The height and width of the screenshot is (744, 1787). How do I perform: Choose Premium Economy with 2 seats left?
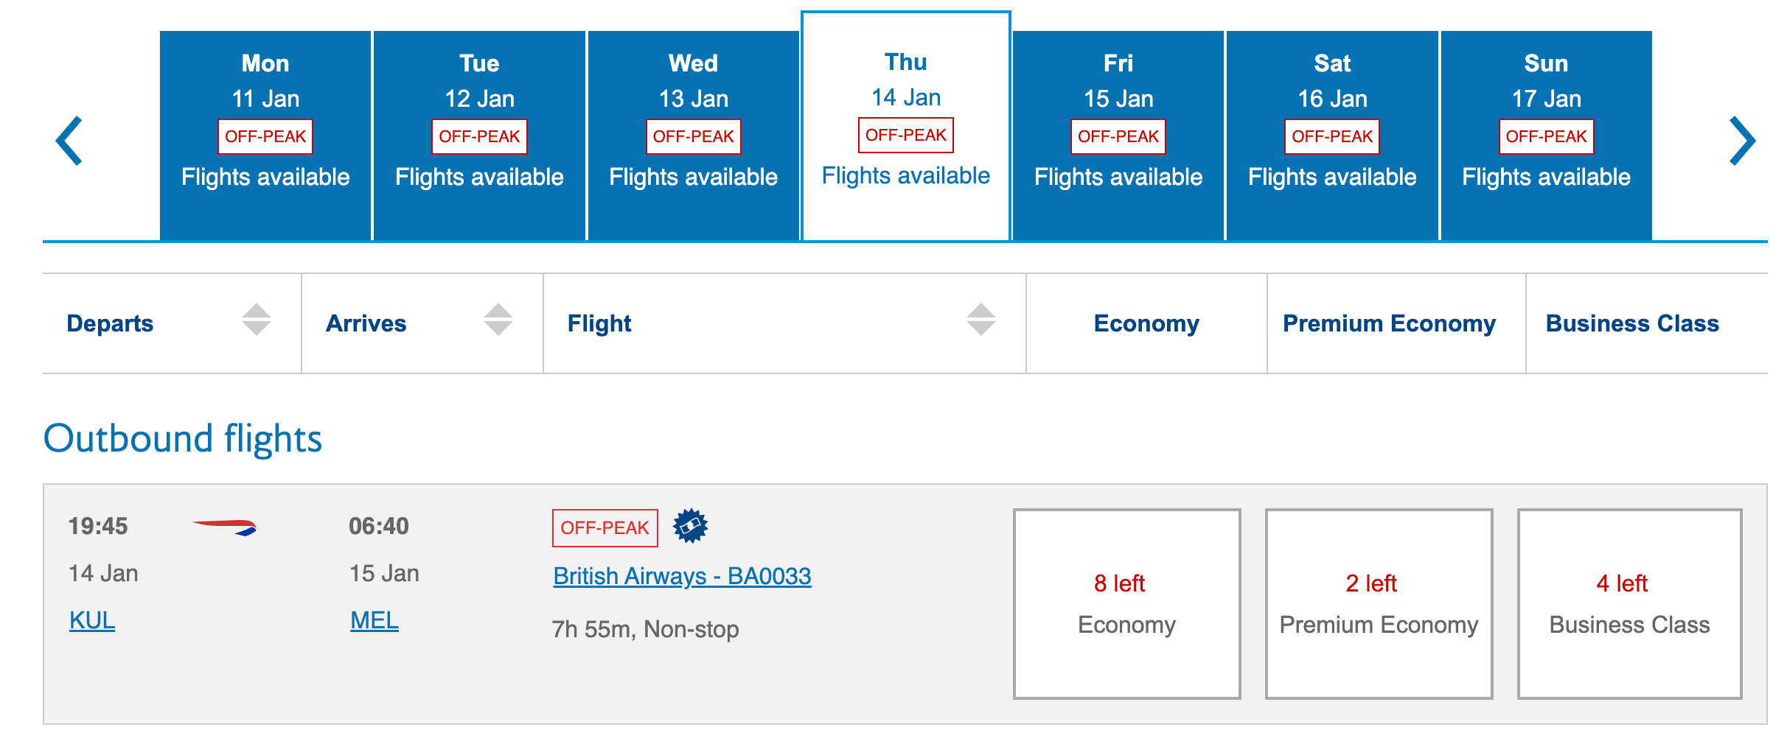coord(1379,603)
